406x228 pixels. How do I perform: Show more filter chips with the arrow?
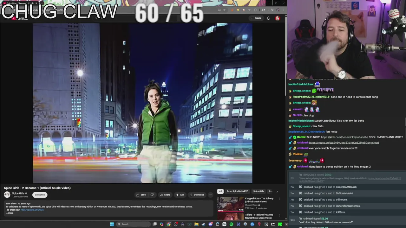pyautogui.click(x=277, y=191)
